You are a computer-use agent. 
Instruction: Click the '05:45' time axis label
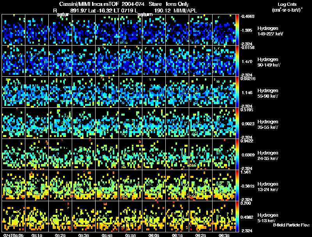click(107, 235)
